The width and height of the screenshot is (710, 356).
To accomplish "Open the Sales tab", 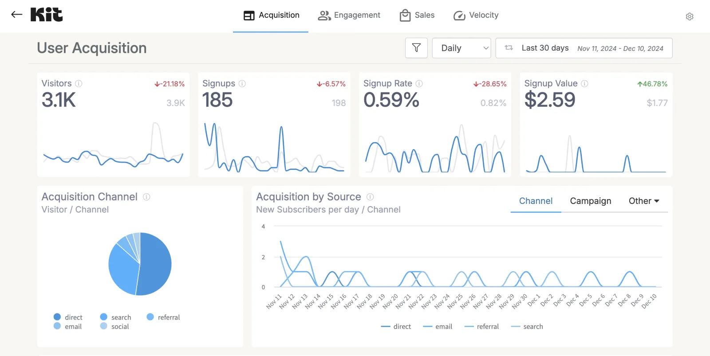I will pyautogui.click(x=417, y=16).
